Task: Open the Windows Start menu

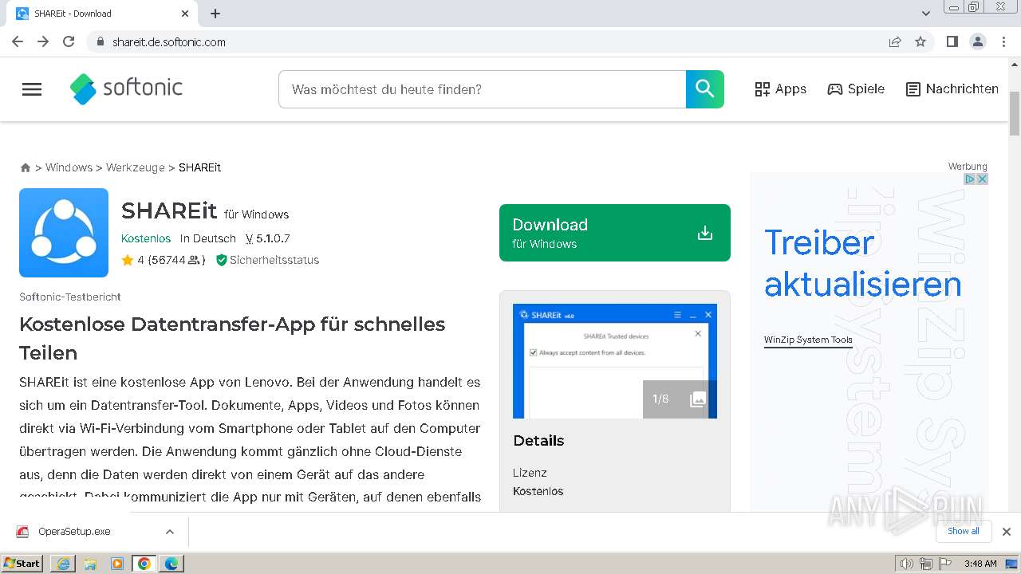Action: click(x=22, y=563)
